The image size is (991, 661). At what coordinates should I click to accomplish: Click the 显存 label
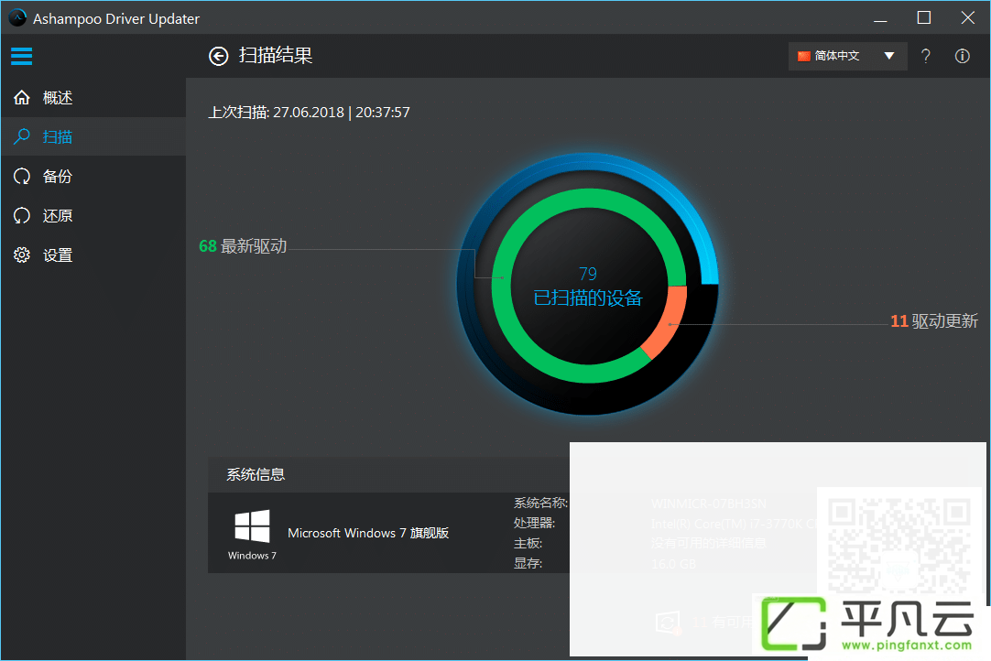coord(528,563)
